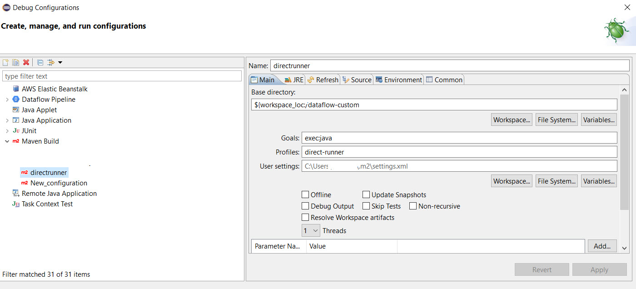Click the Base directory text field

(x=434, y=105)
